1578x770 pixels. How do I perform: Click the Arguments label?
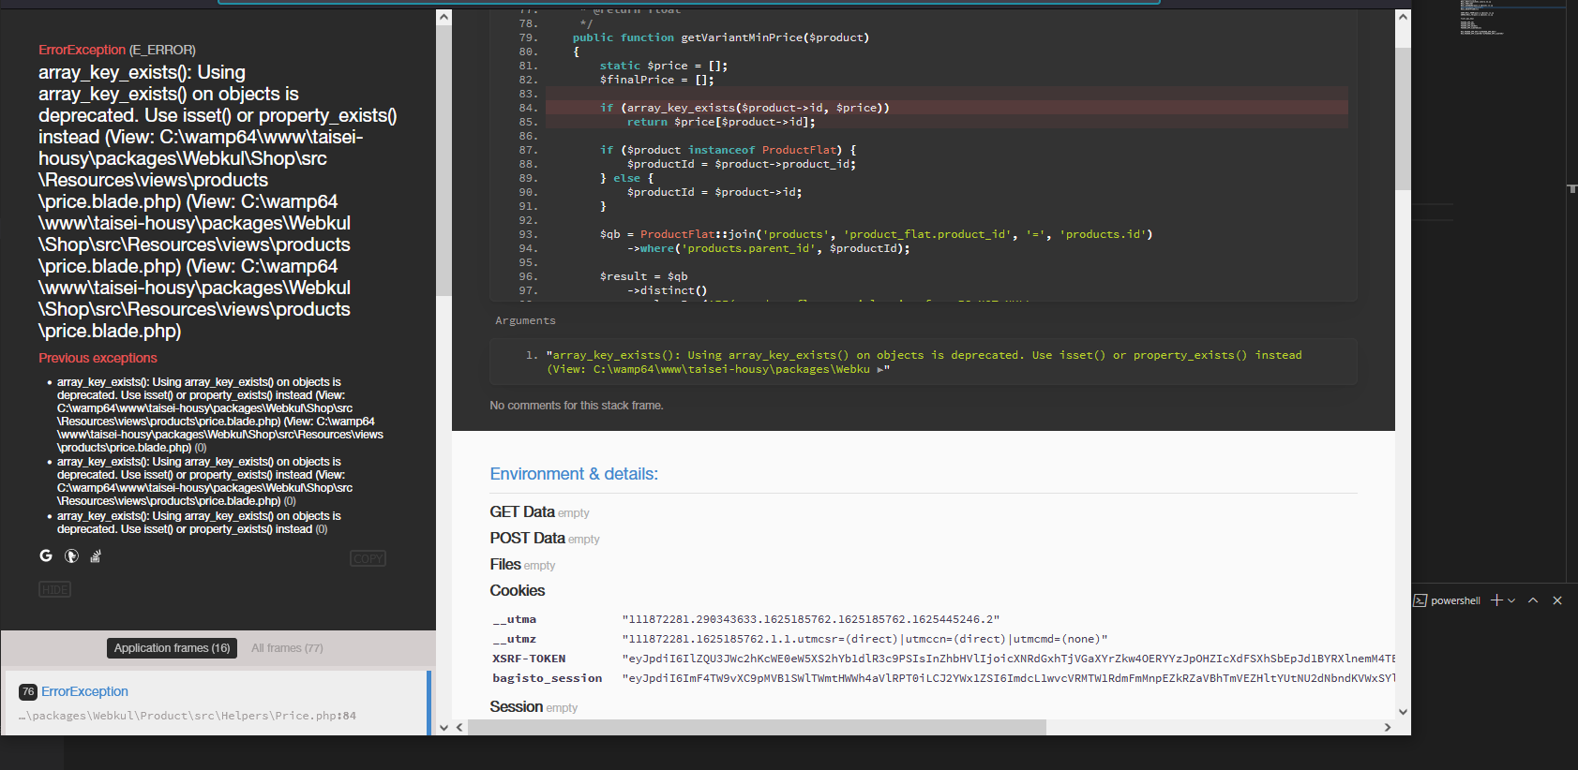click(x=525, y=320)
